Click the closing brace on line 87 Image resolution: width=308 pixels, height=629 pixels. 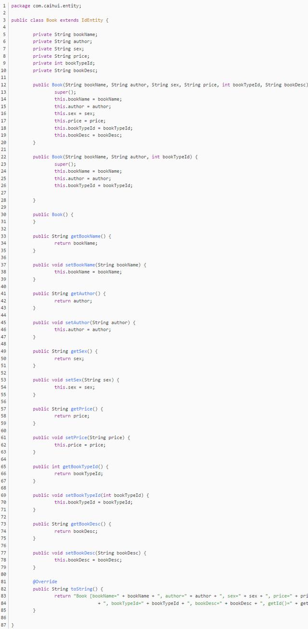(x=13, y=625)
